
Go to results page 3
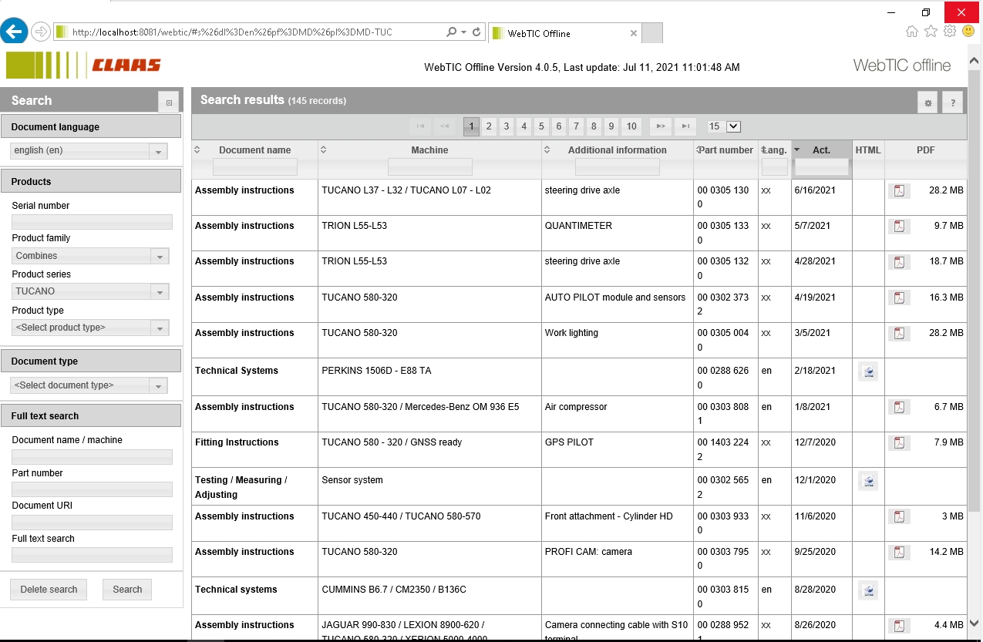pos(507,126)
